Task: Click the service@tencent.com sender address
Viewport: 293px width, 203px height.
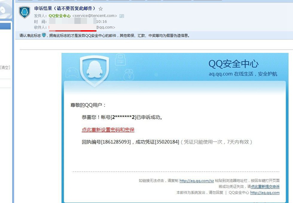Action: coord(95,16)
